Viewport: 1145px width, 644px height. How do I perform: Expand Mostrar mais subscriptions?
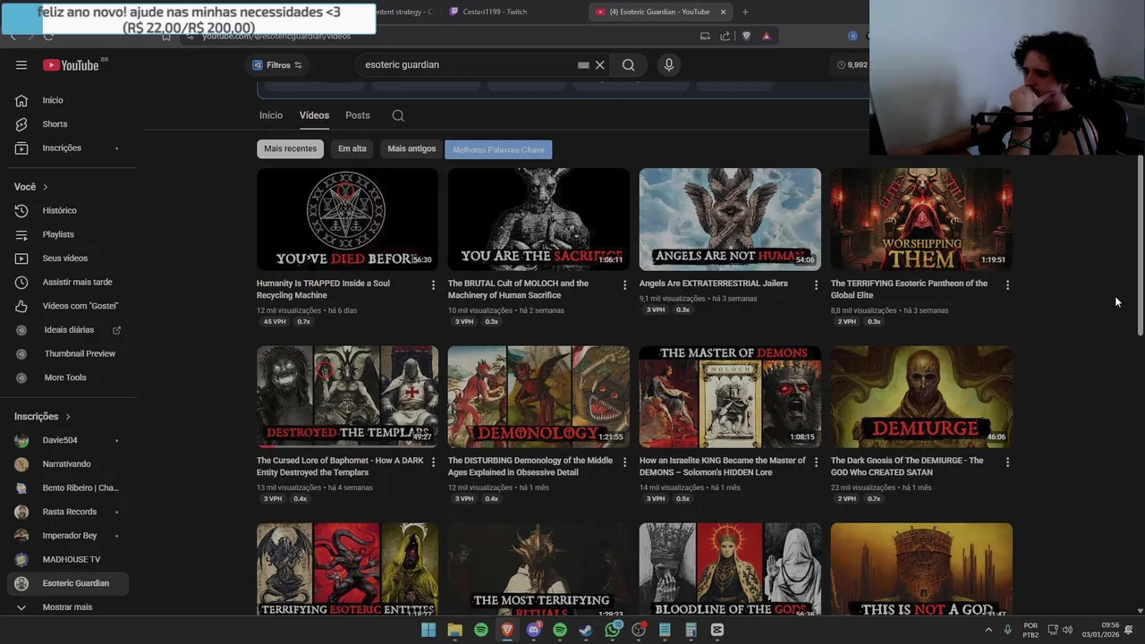[67, 607]
